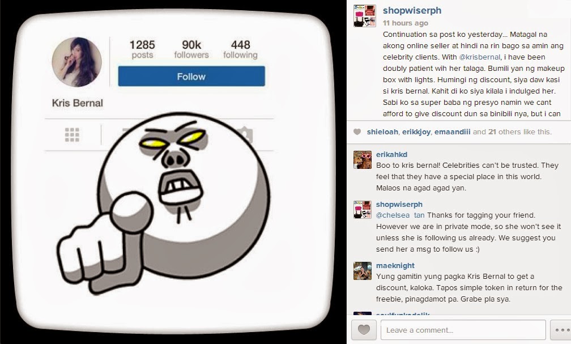The width and height of the screenshot is (571, 344).
Task: Open shopwiserph avatar at top of post
Action: 365,16
